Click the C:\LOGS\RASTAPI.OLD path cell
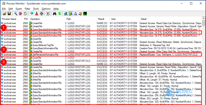206x105 pixels. [x=78, y=61]
